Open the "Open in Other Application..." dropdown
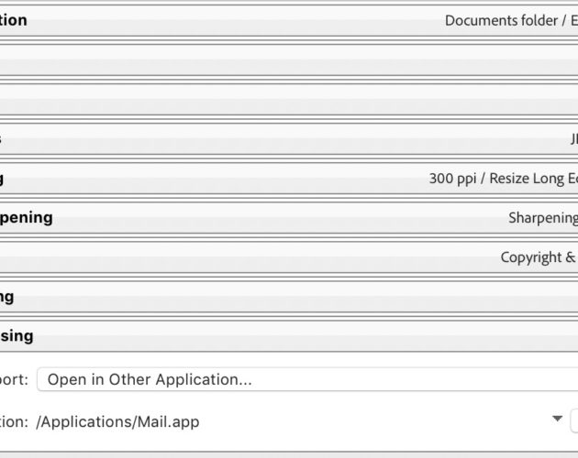 [307, 379]
